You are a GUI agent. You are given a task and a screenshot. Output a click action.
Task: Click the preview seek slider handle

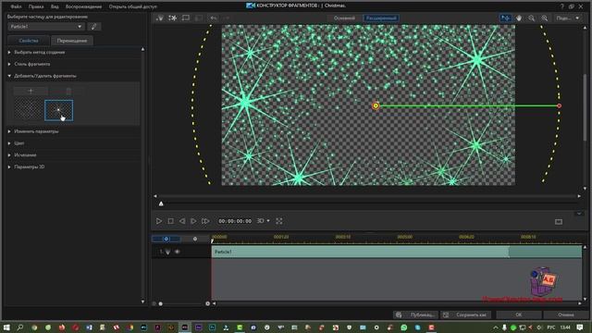click(161, 203)
